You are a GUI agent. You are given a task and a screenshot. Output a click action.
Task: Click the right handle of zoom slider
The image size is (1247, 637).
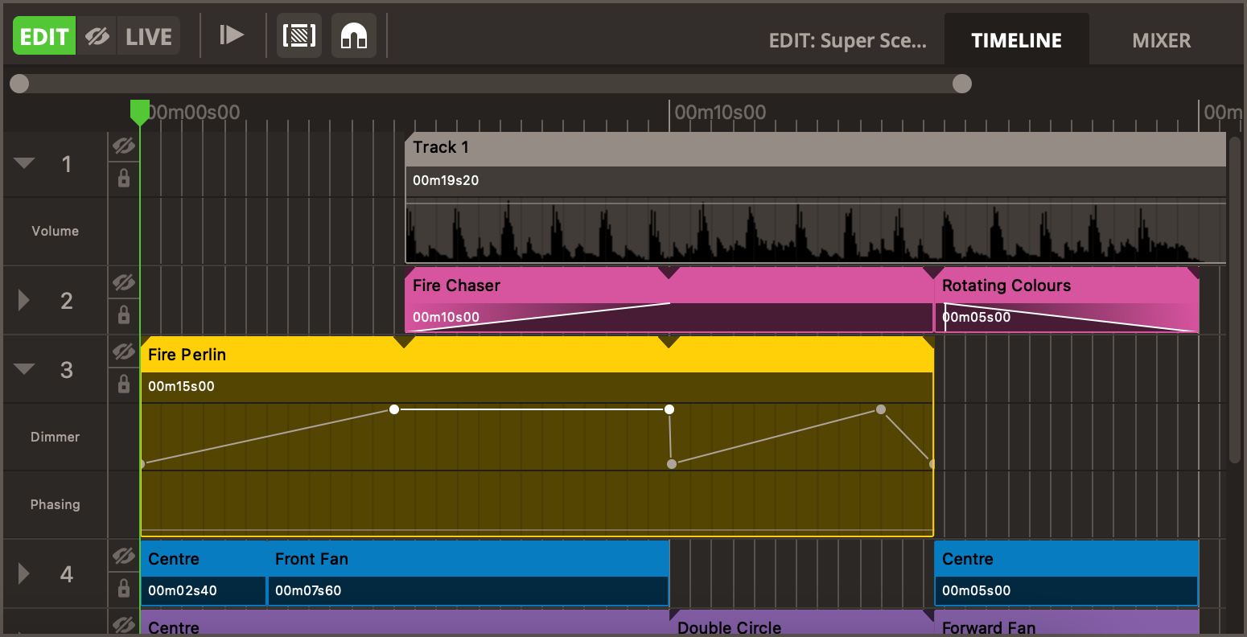[x=961, y=84]
